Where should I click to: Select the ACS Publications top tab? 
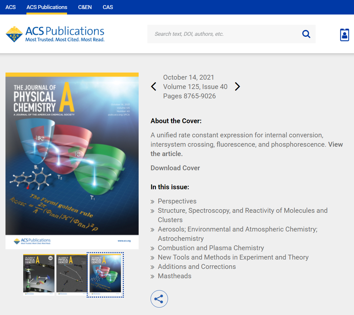[47, 7]
